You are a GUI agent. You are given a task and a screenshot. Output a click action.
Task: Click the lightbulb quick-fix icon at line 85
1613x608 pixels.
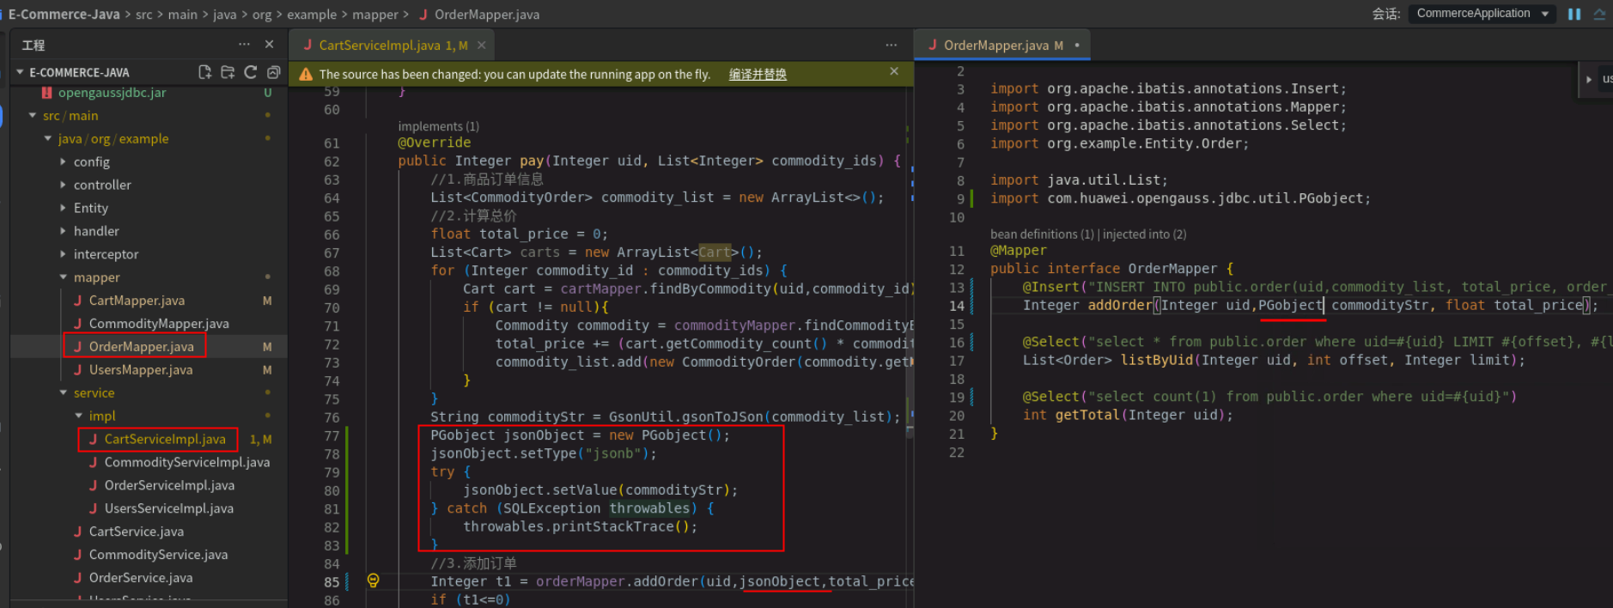(x=373, y=581)
